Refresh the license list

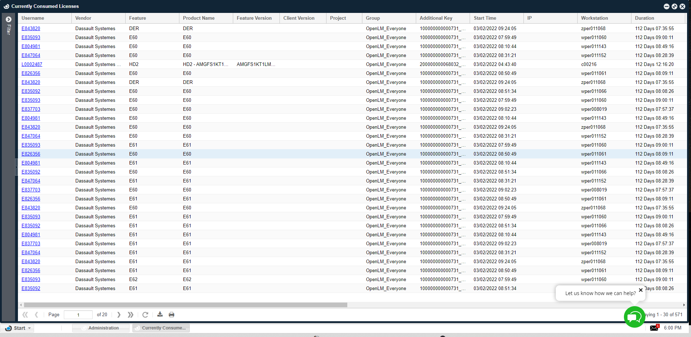pos(145,314)
